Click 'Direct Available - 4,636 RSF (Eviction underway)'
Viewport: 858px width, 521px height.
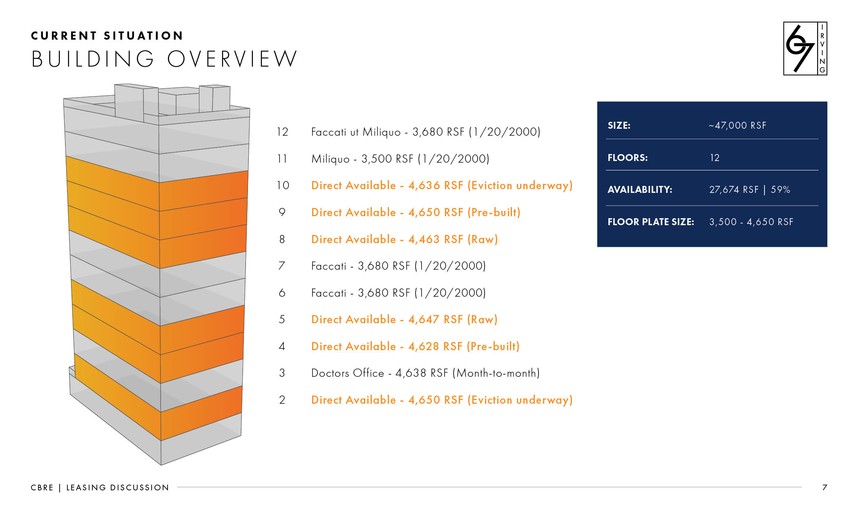click(442, 186)
